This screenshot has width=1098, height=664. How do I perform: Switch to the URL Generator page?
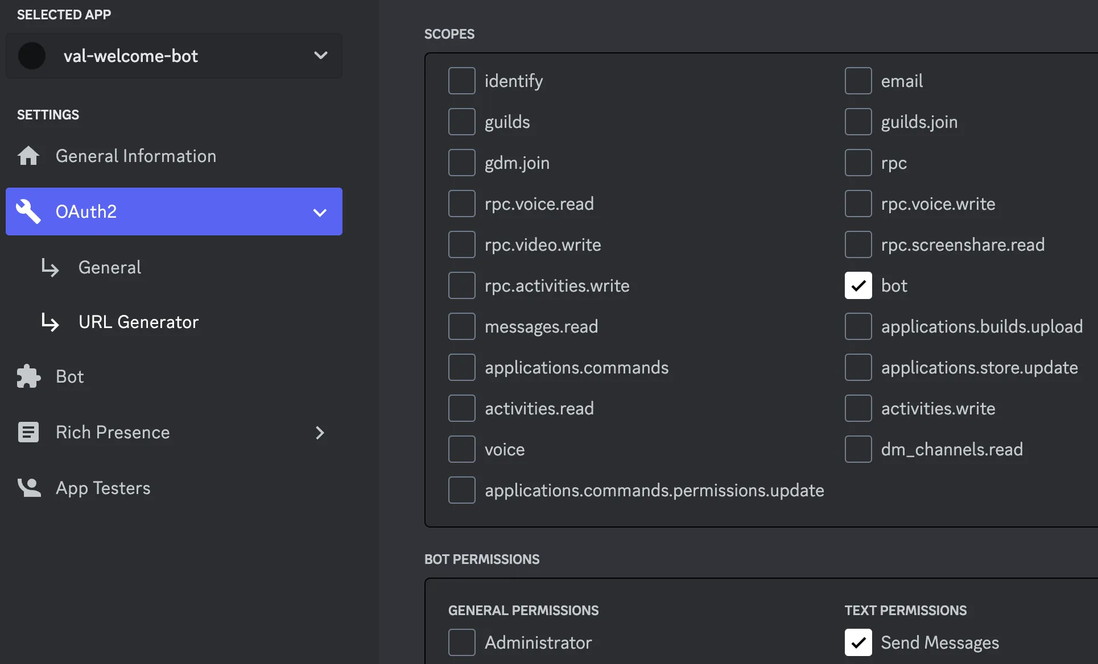point(139,322)
